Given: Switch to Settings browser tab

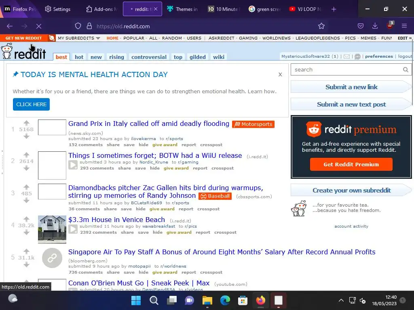Looking at the screenshot, I should tap(58, 9).
